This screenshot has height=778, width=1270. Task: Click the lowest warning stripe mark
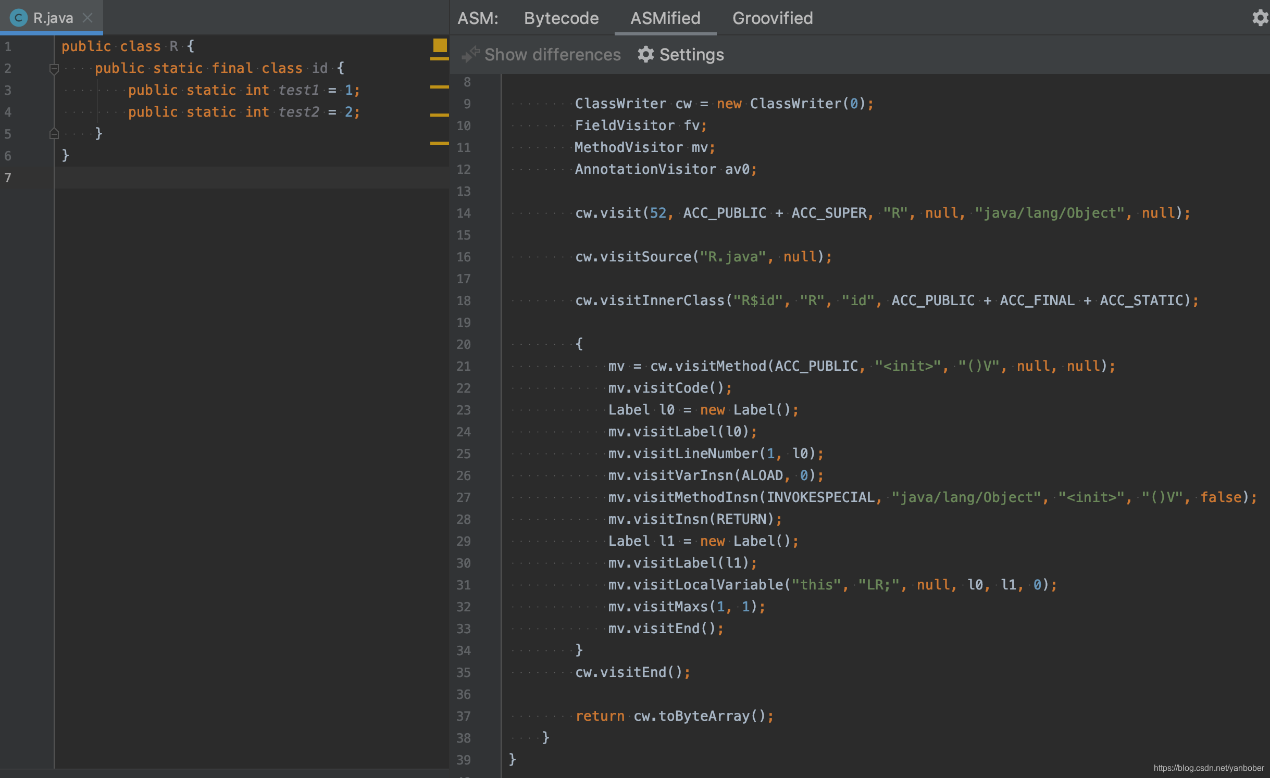click(439, 143)
